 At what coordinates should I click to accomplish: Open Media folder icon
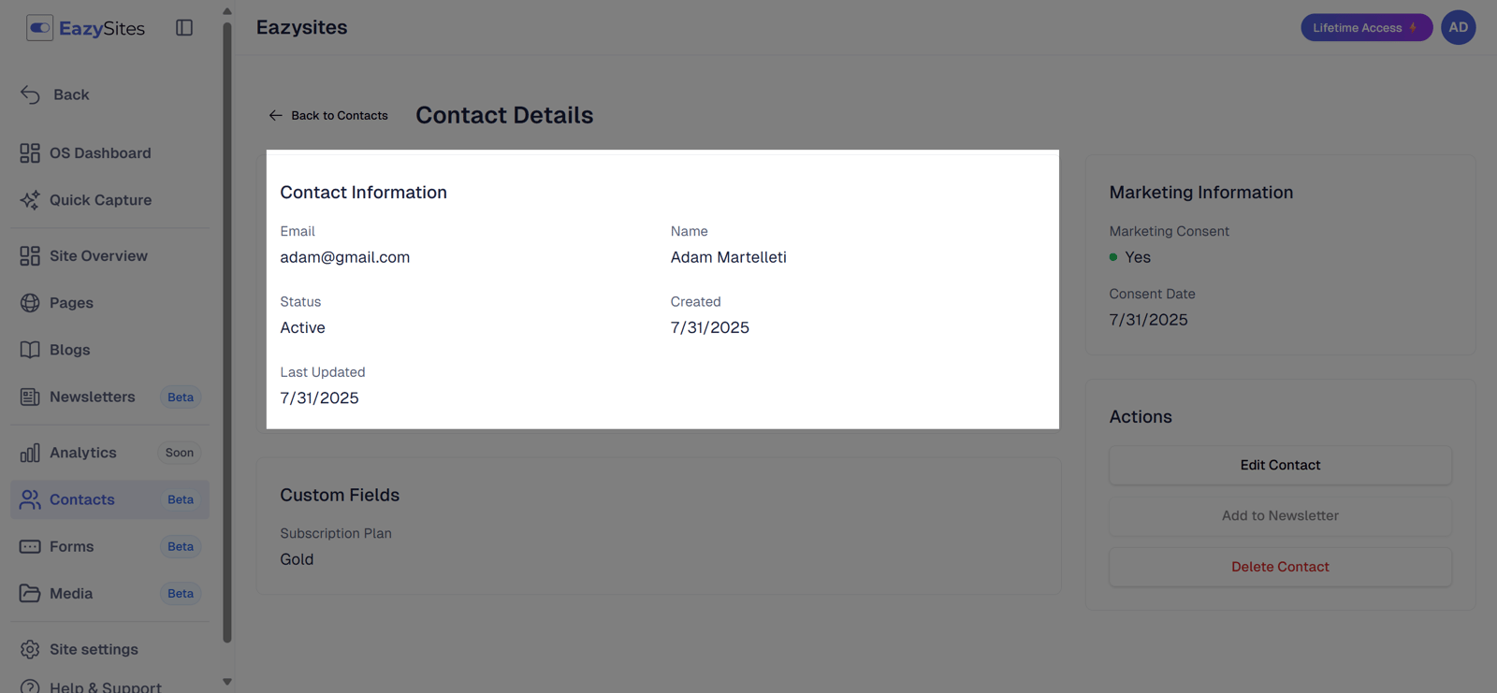(30, 593)
